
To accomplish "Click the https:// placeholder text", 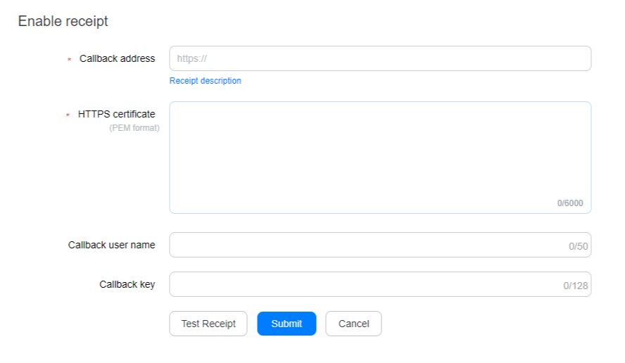I will pyautogui.click(x=191, y=58).
